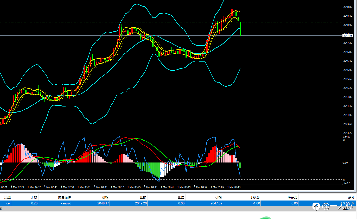Sort orders by the 类型 column header
Viewport: 357px width, 219px height.
(8, 197)
